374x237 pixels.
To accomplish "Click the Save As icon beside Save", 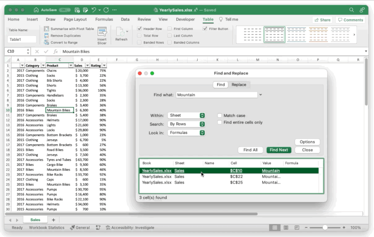I will click(x=85, y=10).
